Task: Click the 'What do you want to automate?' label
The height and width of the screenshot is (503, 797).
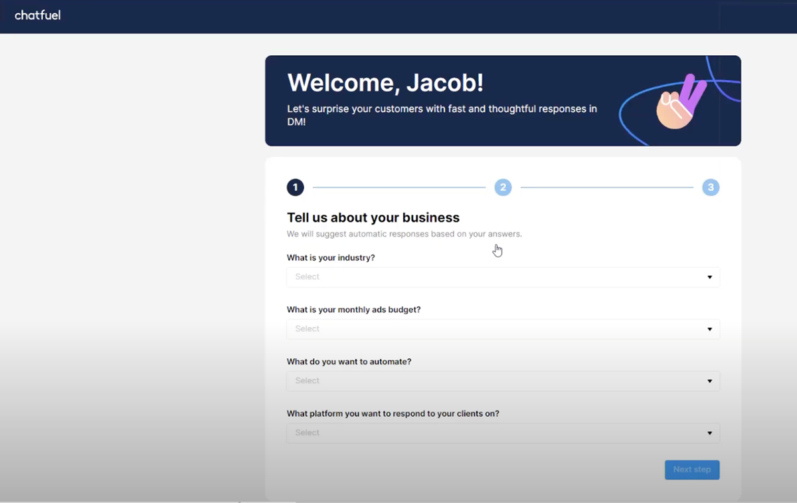Action: click(x=349, y=361)
